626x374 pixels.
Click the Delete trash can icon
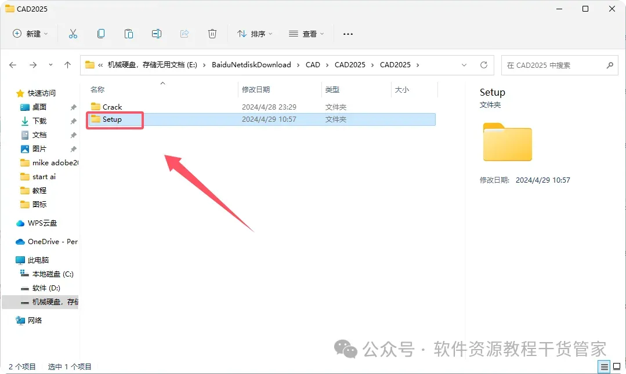(212, 34)
